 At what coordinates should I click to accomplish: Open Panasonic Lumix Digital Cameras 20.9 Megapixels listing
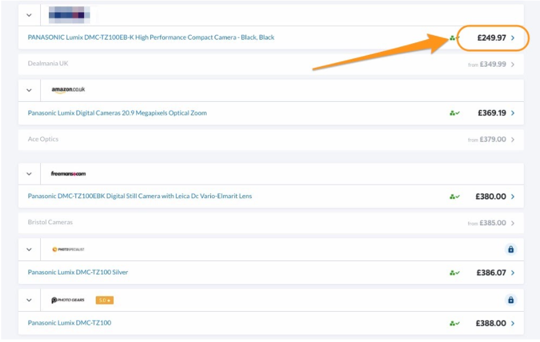117,113
